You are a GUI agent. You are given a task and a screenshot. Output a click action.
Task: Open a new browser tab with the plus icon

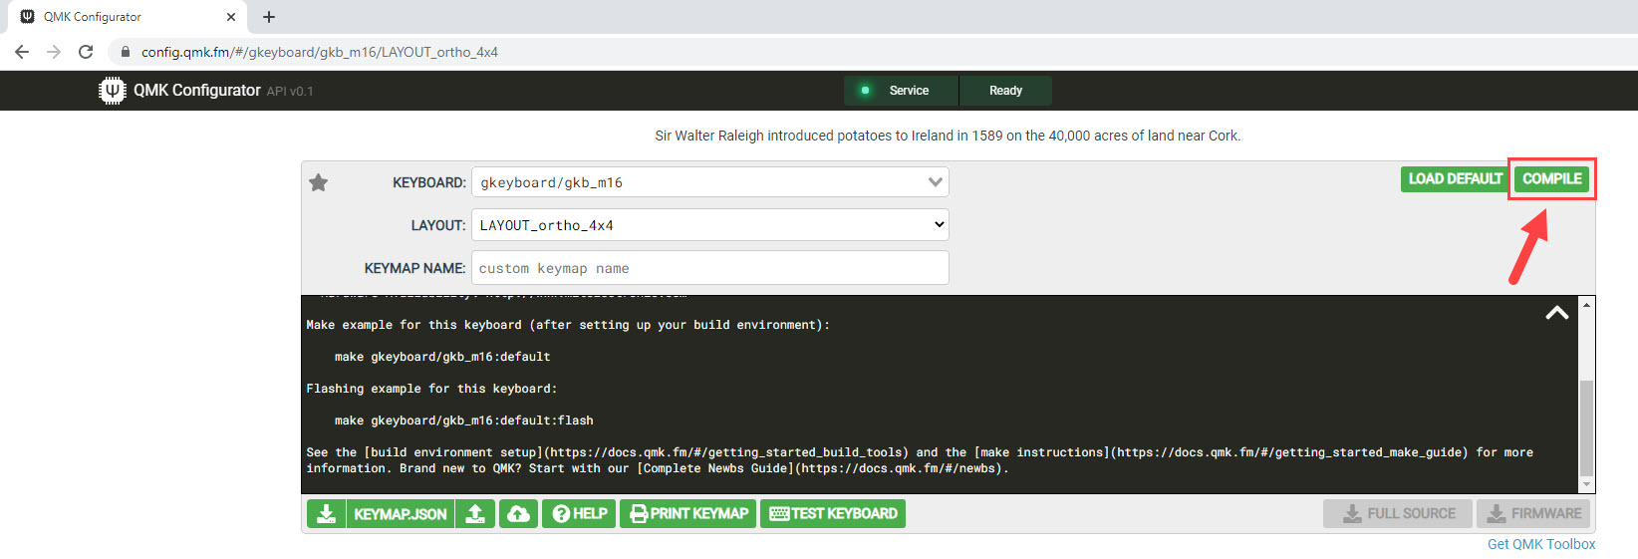269,17
